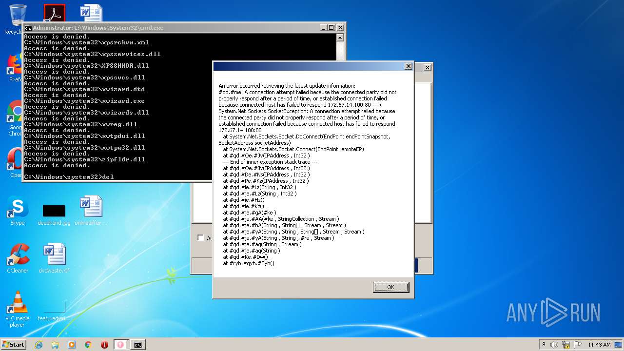Click the 'at #ryb.#qyb.#Eyb()' stack line
Image resolution: width=624 pixels, height=351 pixels.
coord(249,263)
